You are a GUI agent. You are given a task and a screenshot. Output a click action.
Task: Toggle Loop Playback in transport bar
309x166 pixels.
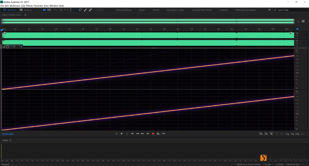158,134
